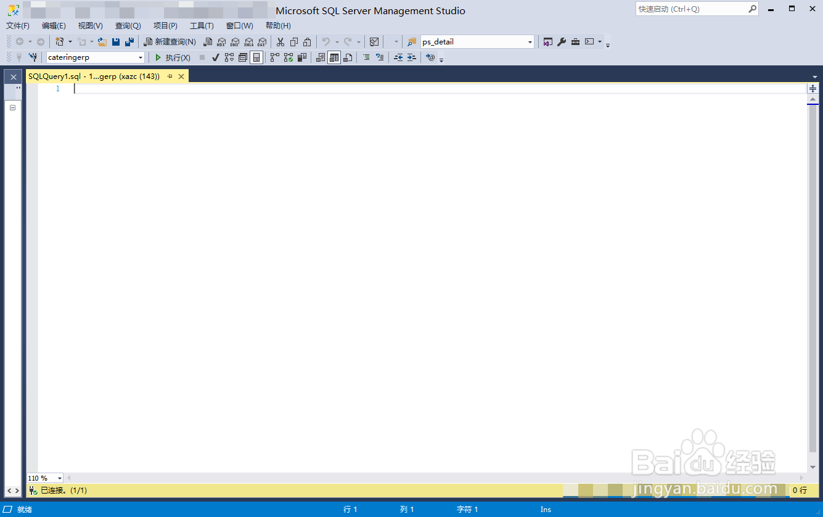
Task: Select Results to Text output mode
Action: pyautogui.click(x=321, y=57)
